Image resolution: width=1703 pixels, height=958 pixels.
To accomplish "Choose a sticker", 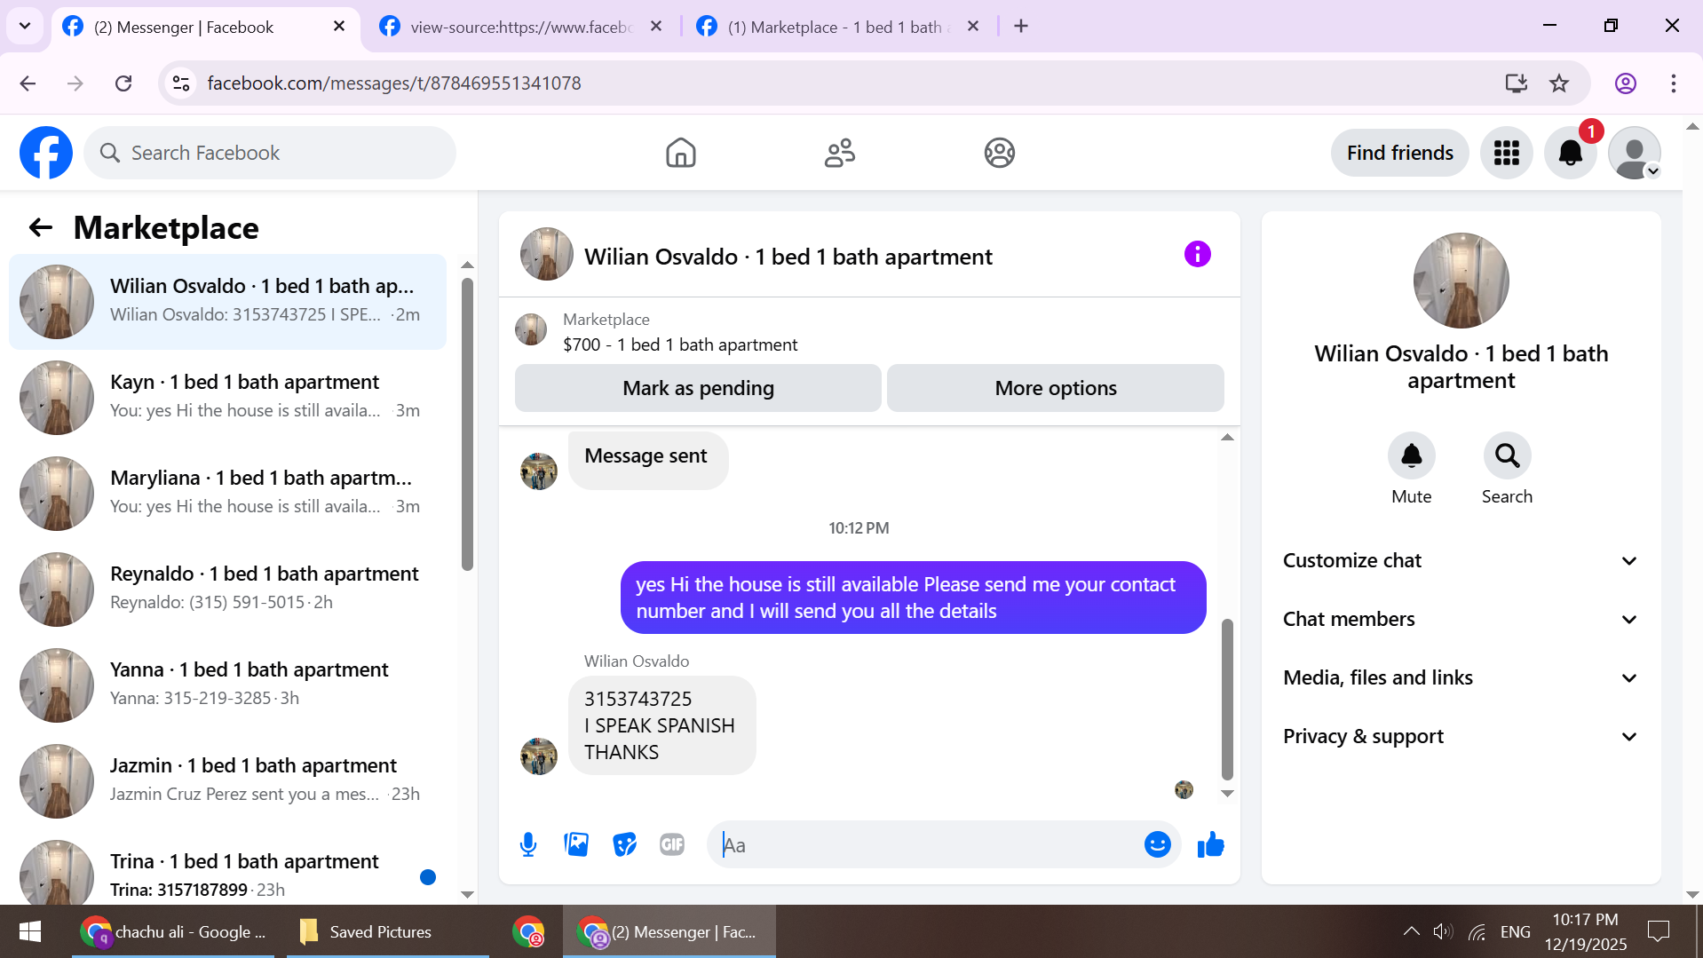I will [625, 844].
